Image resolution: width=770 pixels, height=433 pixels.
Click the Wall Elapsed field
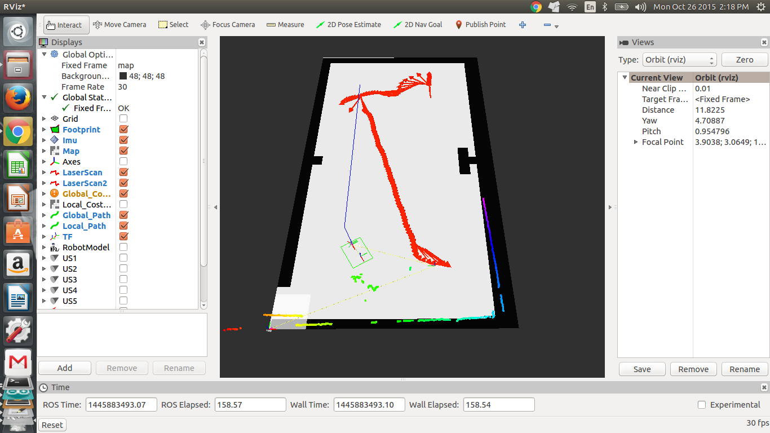(498, 405)
